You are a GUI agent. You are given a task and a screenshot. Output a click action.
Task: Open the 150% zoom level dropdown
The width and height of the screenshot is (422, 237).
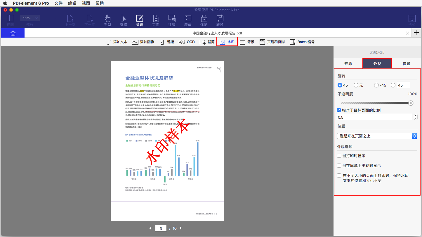(29, 18)
